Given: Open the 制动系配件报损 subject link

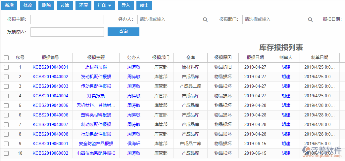Looking at the screenshot, I should click(x=96, y=124).
